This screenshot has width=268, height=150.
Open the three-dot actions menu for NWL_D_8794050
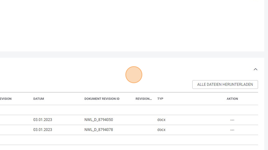pyautogui.click(x=232, y=120)
